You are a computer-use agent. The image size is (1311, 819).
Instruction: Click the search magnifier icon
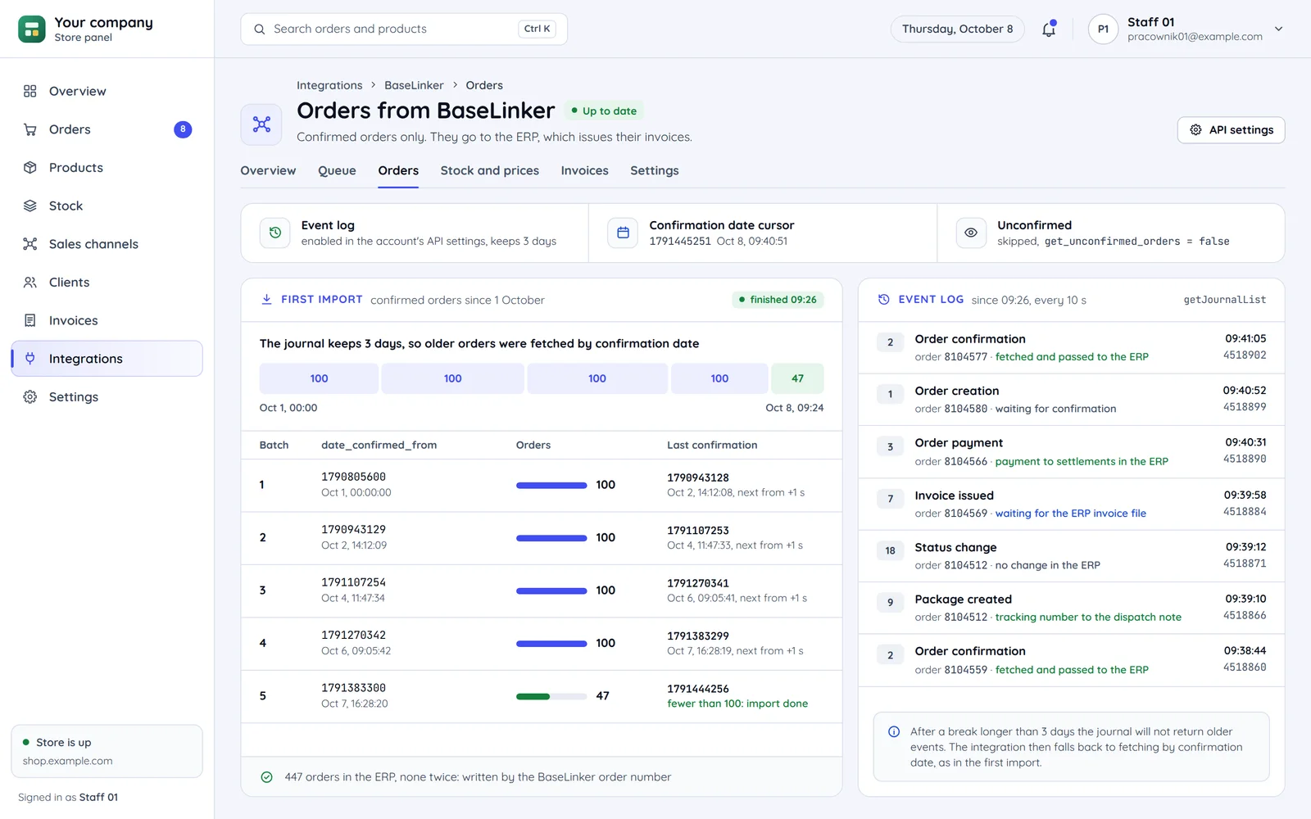[259, 29]
